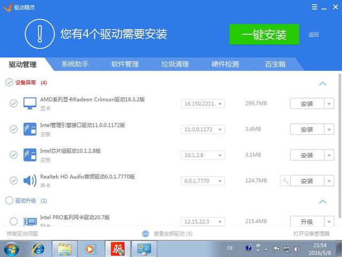Uncheck the Intel芯片组驱动 checkbox

(13, 155)
